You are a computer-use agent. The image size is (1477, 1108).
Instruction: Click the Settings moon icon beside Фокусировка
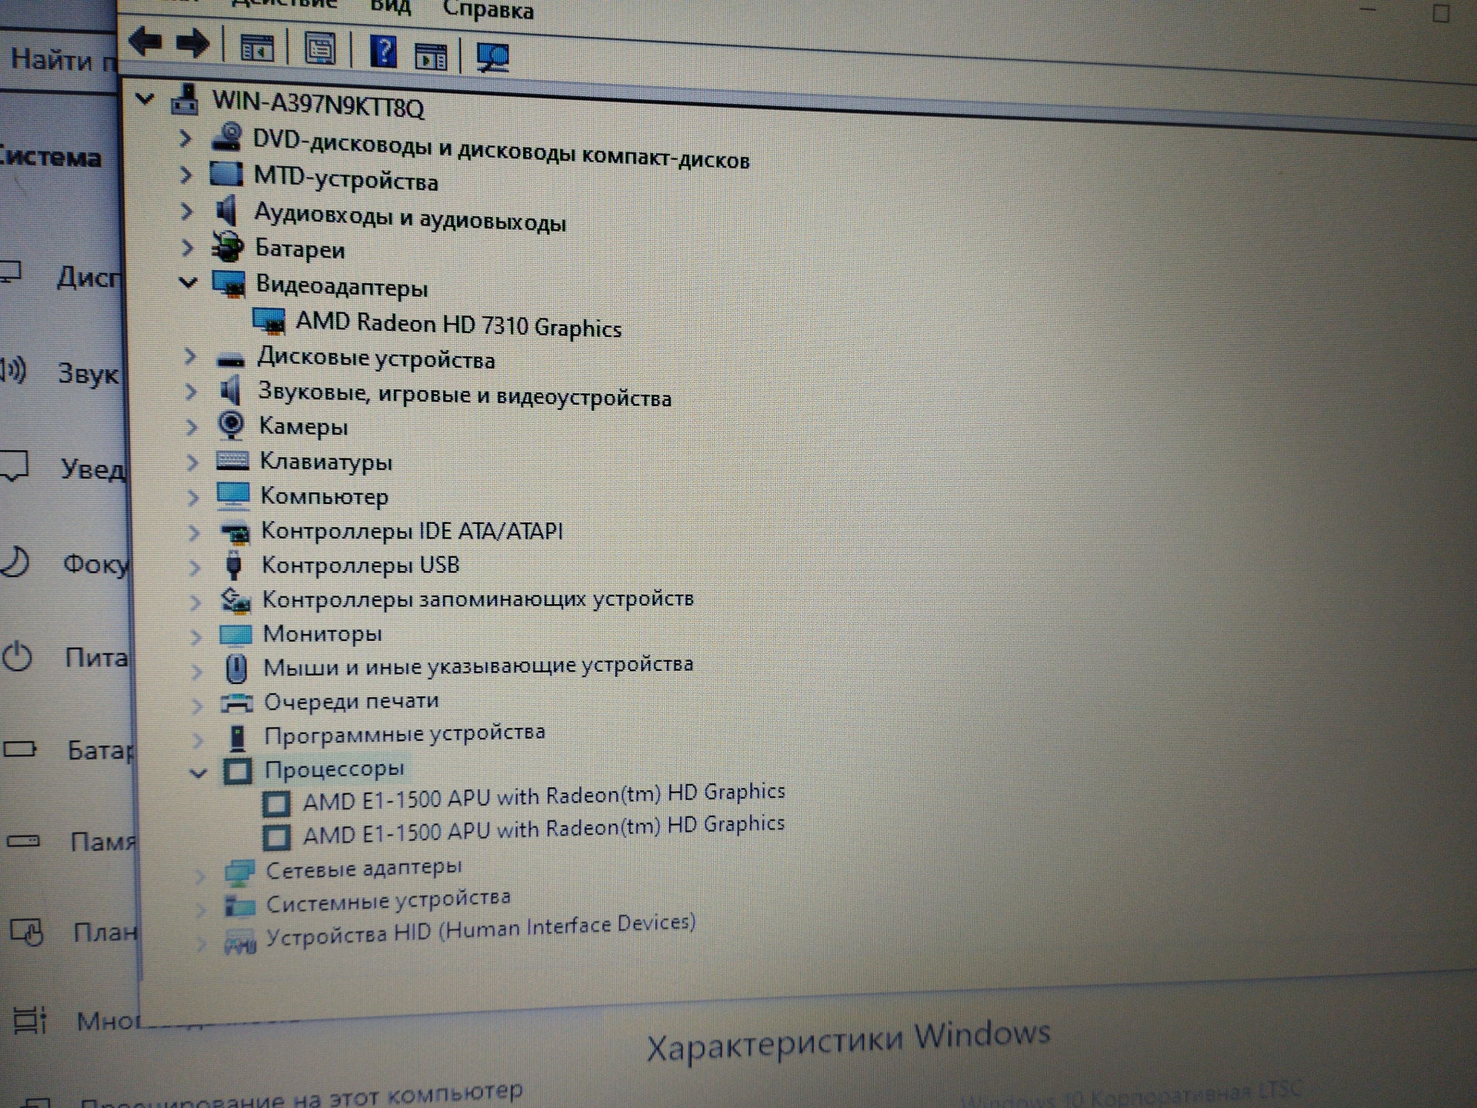pos(15,562)
